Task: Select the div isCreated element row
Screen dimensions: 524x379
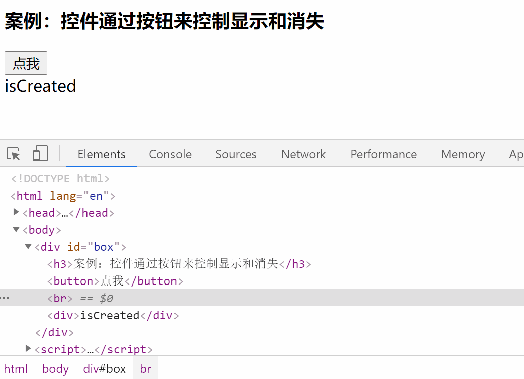Action: pyautogui.click(x=113, y=315)
